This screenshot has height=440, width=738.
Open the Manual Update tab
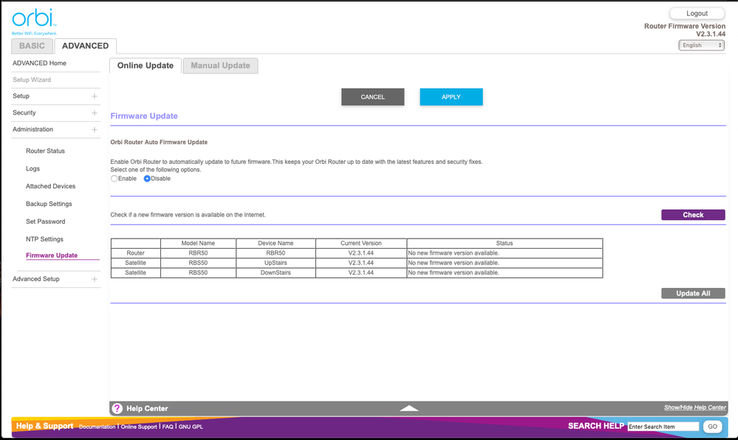(220, 66)
